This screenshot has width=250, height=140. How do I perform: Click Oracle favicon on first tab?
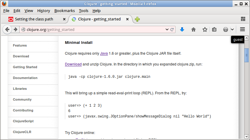11,19
